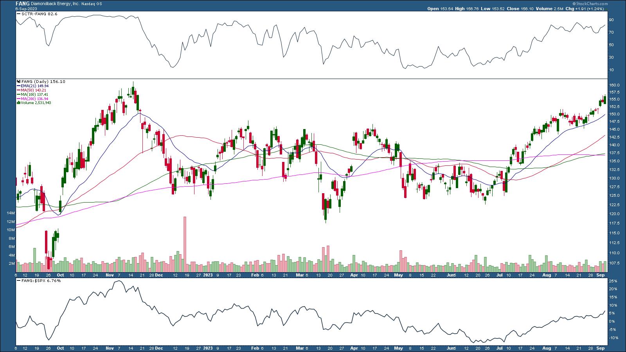Click the latest candlestick at right edge
The image size is (626, 352).
coord(605,99)
